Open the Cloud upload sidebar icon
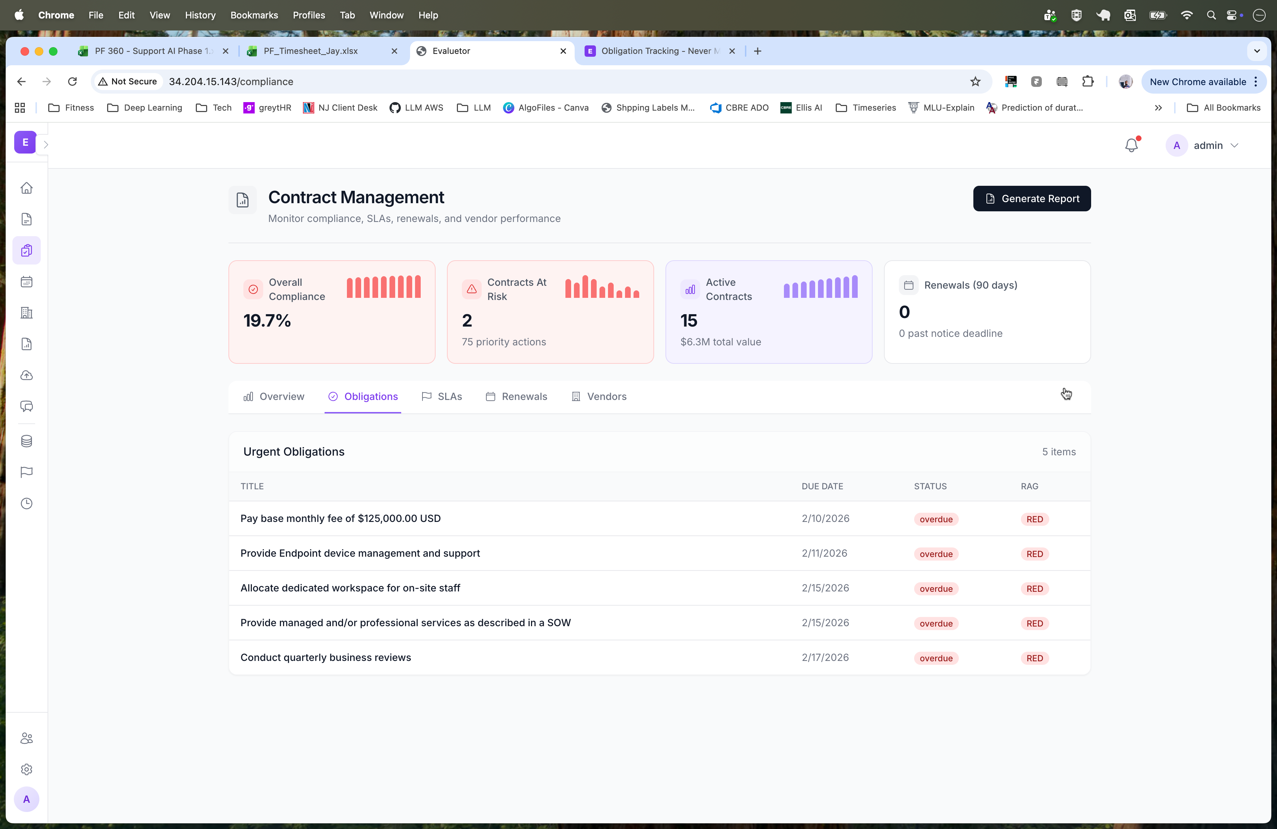This screenshot has height=829, width=1277. click(x=26, y=375)
